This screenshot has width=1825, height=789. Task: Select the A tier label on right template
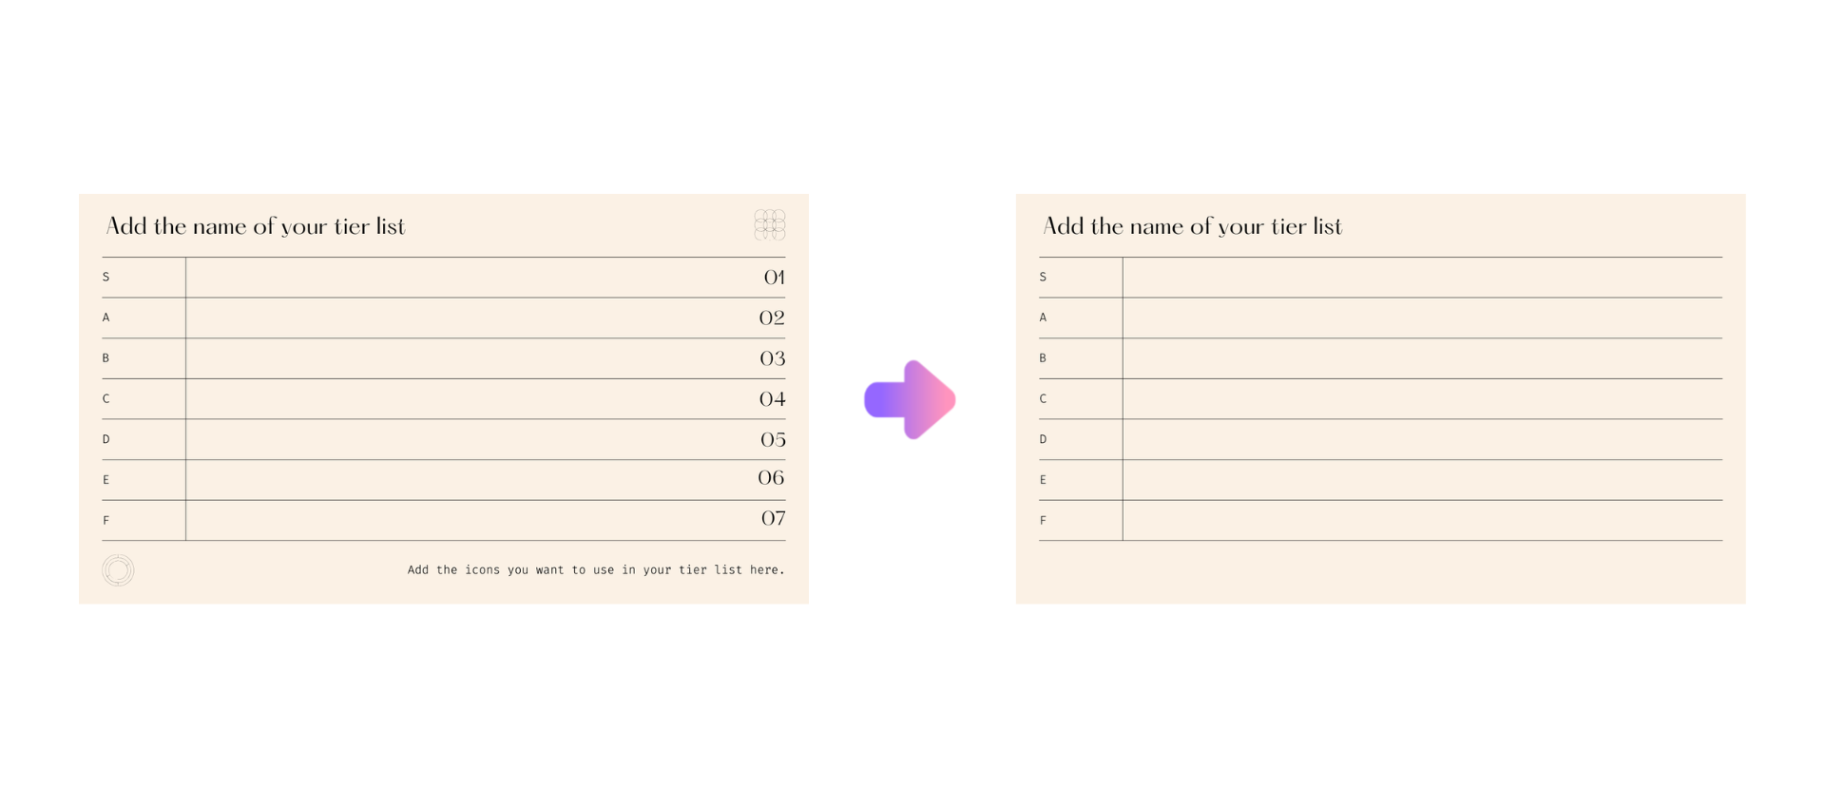pos(1043,318)
